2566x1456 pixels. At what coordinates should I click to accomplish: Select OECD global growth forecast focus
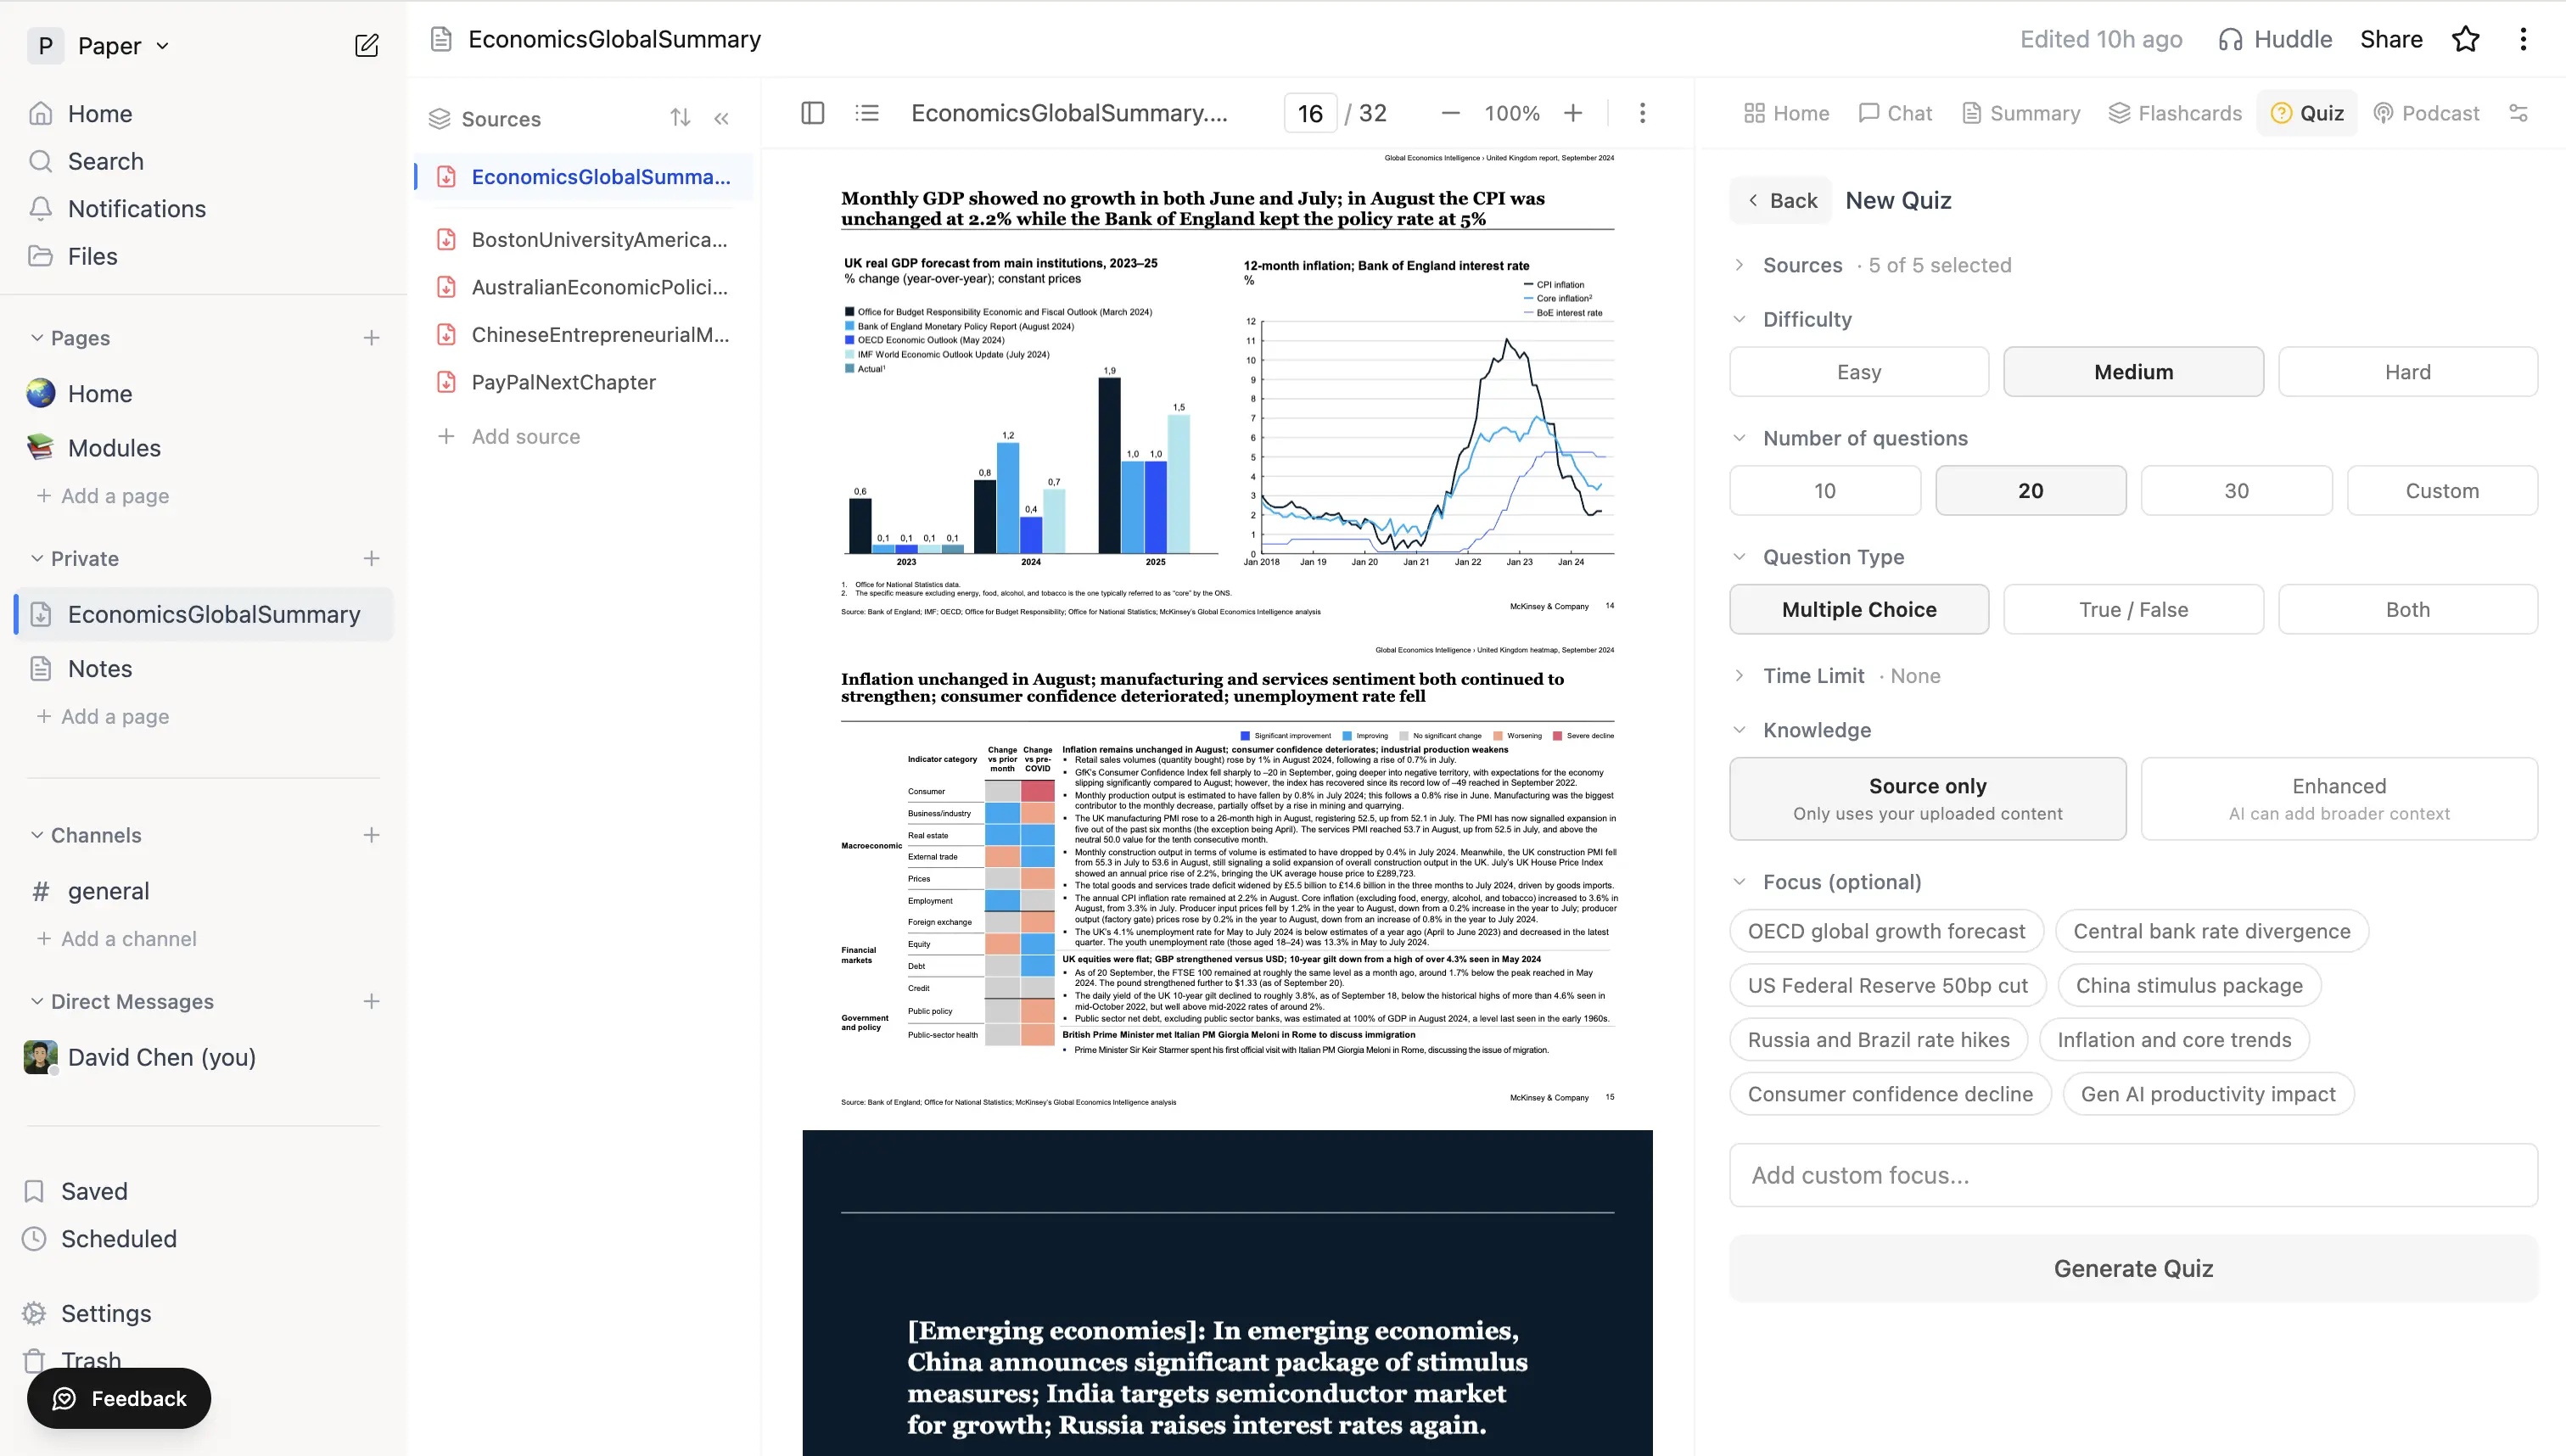[1886, 931]
